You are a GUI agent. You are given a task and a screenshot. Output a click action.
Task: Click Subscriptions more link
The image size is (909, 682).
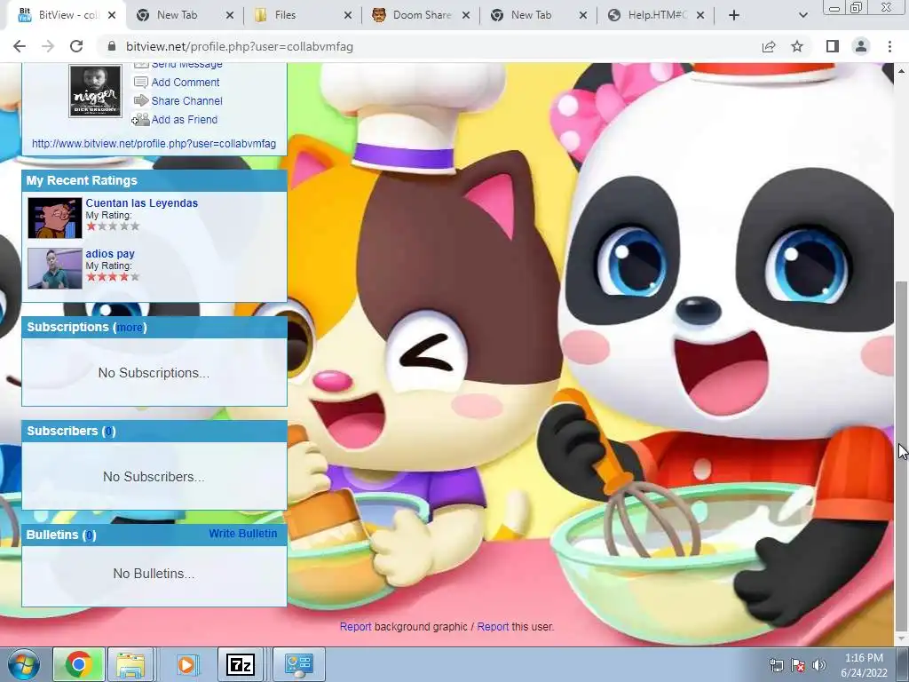130,328
